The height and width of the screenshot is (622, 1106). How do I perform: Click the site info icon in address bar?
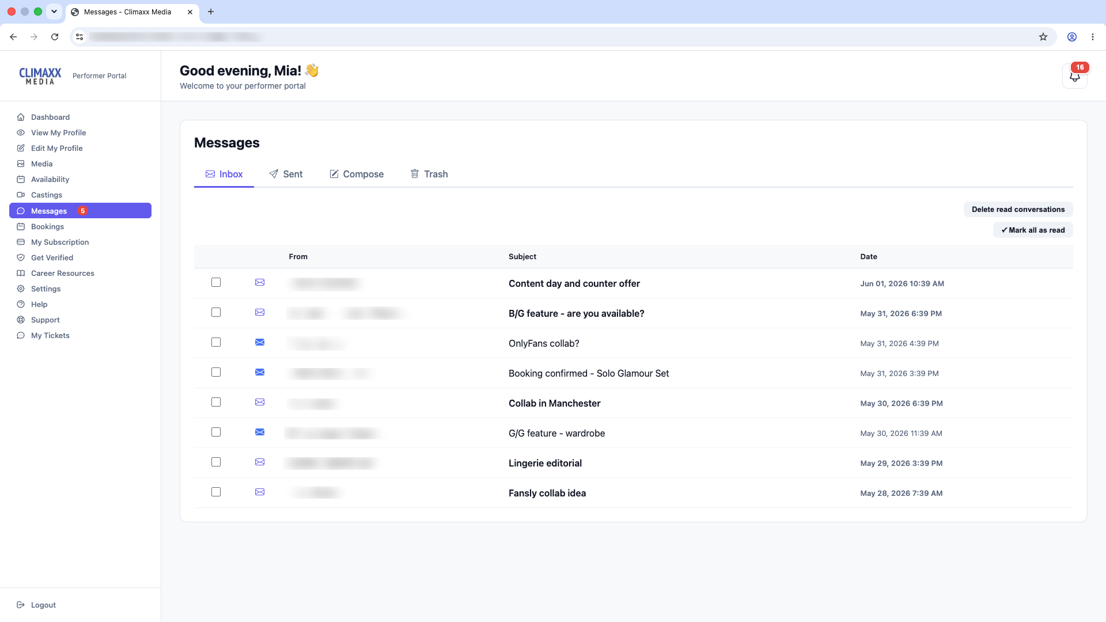[79, 37]
